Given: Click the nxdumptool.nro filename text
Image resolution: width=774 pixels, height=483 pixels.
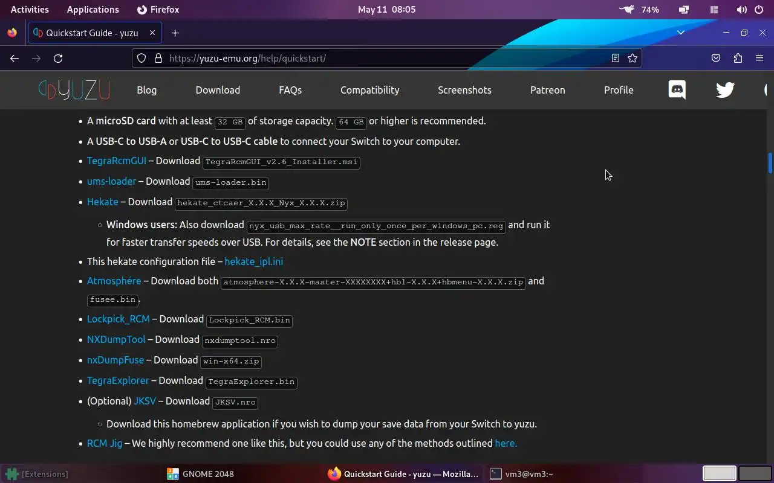Looking at the screenshot, I should coord(240,341).
